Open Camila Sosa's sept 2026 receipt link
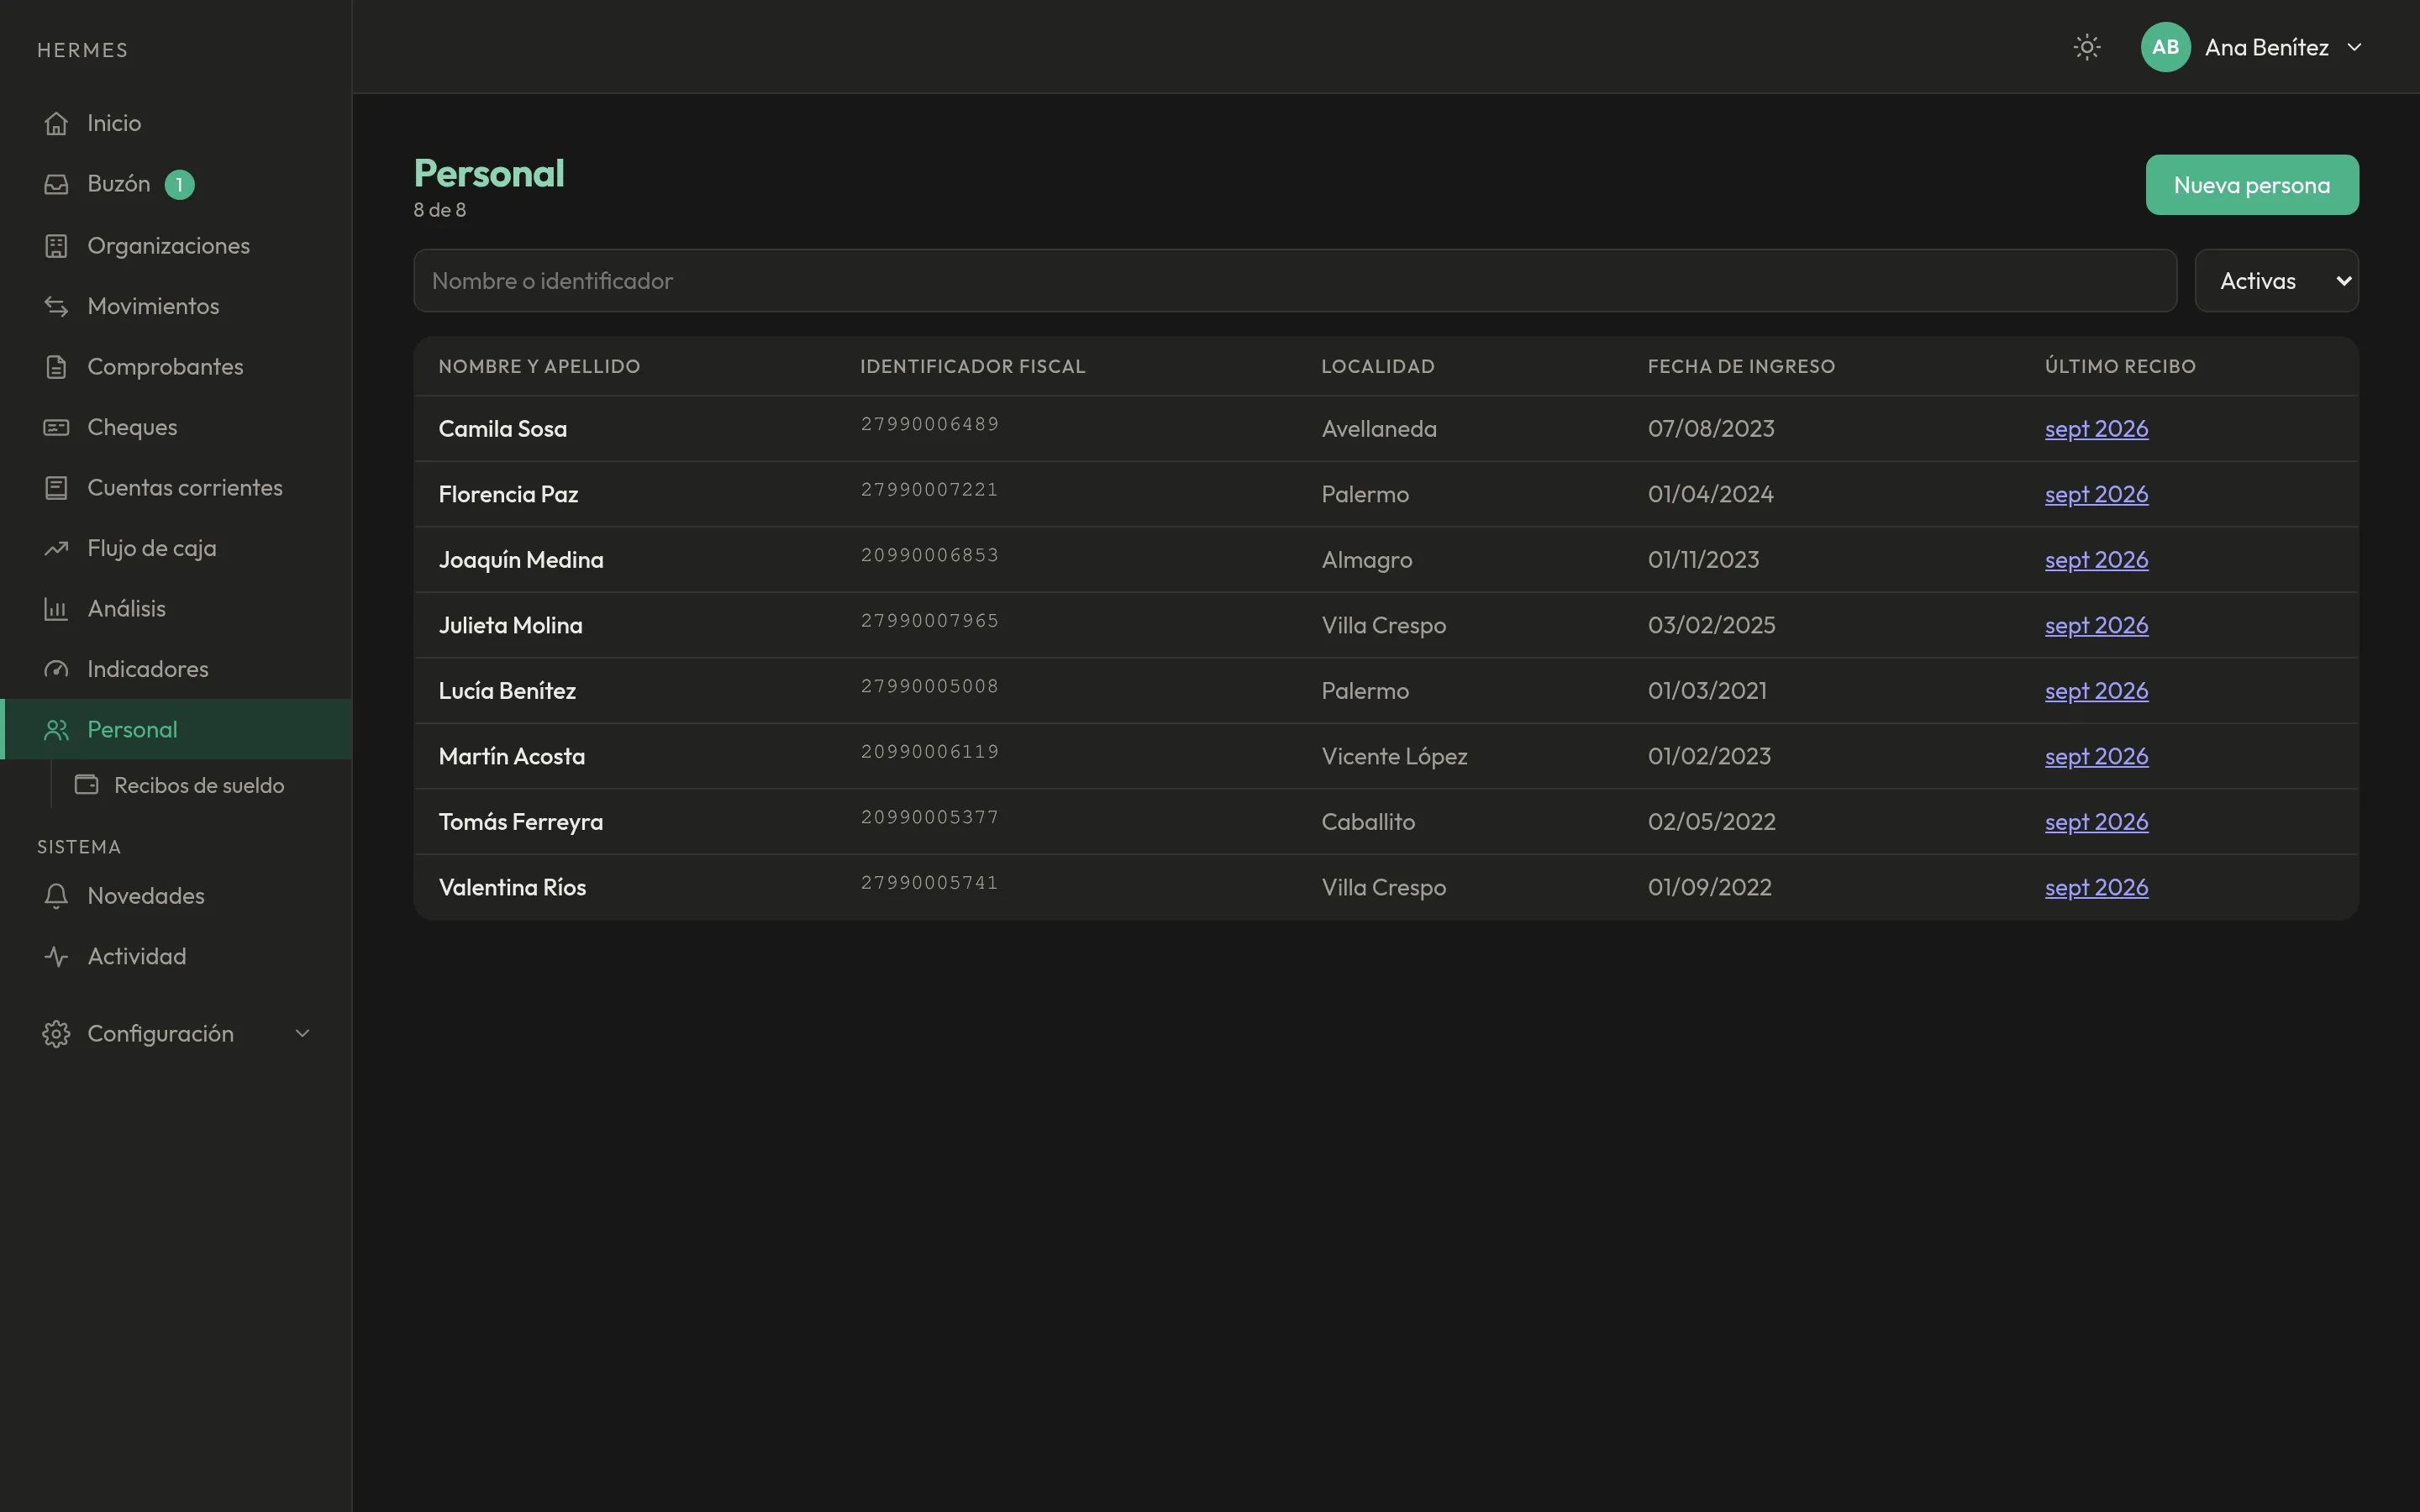Screen dimensions: 2420x1512 click(x=2096, y=429)
